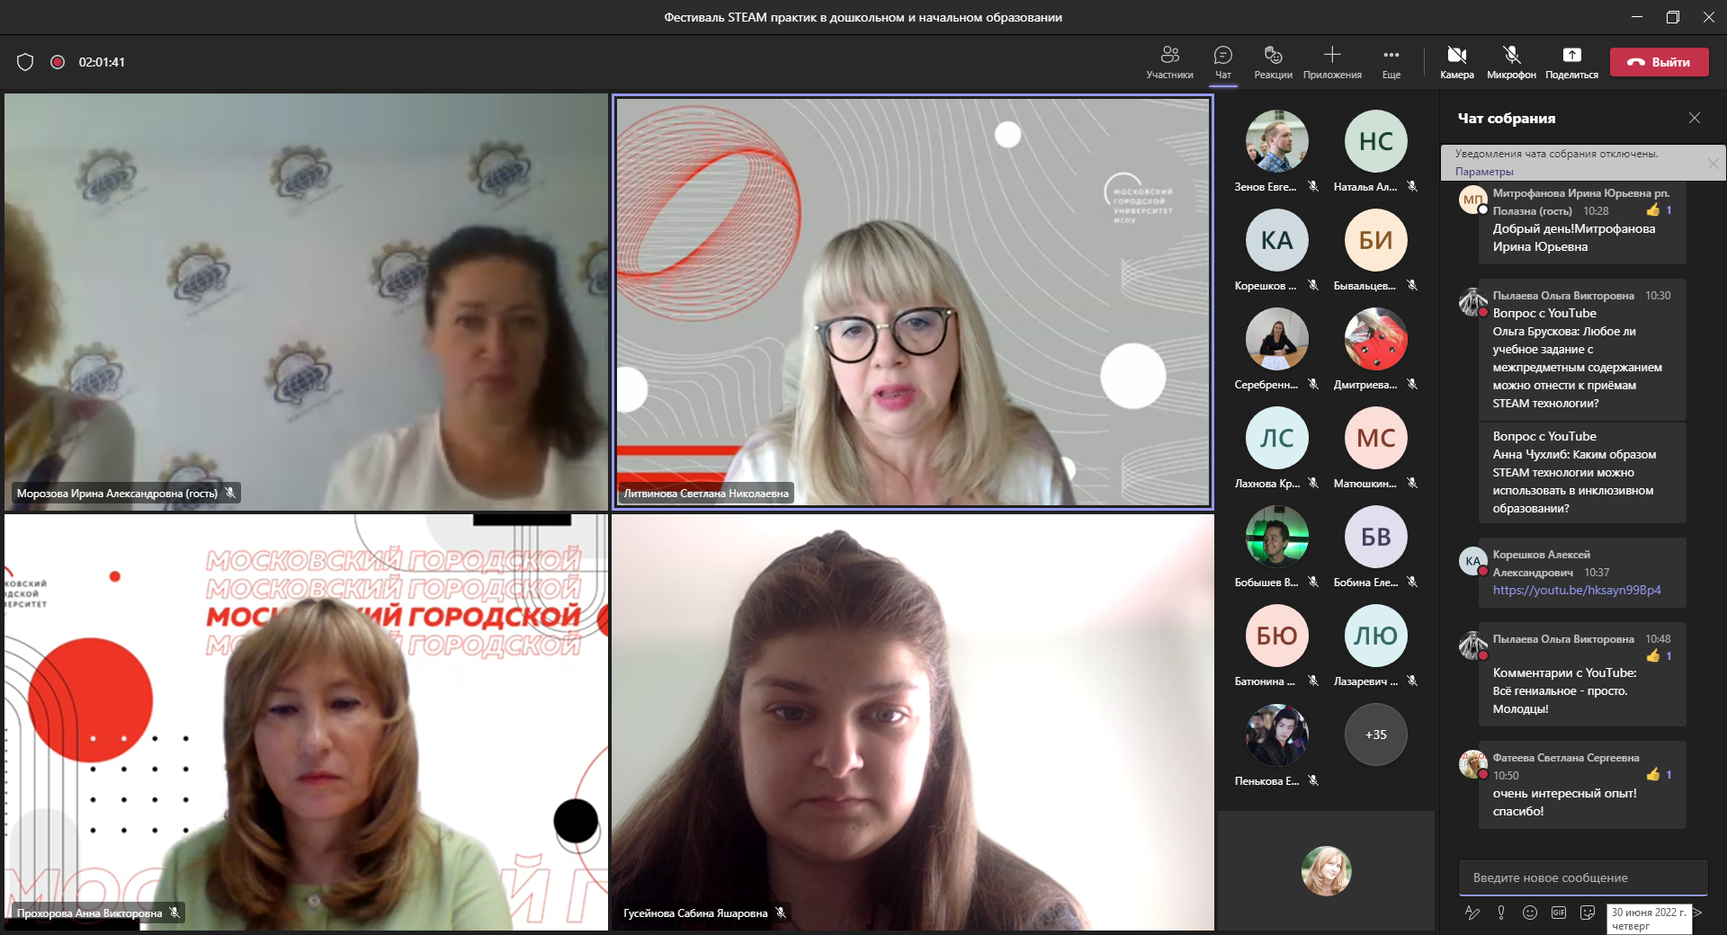Expand the +35 additional participants

coord(1375,735)
